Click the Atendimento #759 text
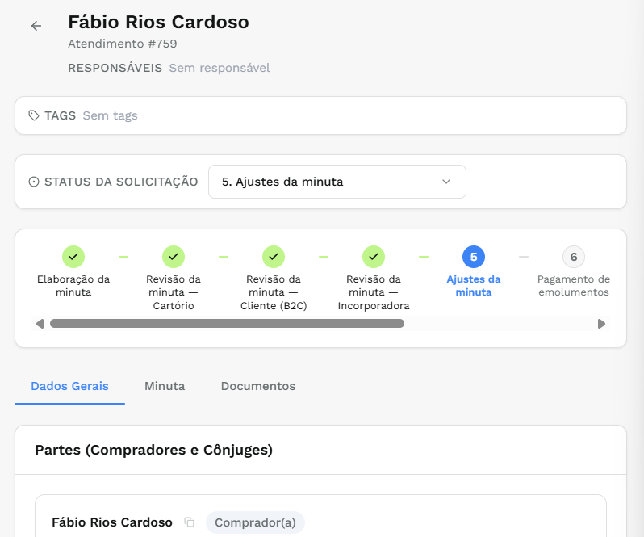This screenshot has height=537, width=644. click(x=123, y=44)
